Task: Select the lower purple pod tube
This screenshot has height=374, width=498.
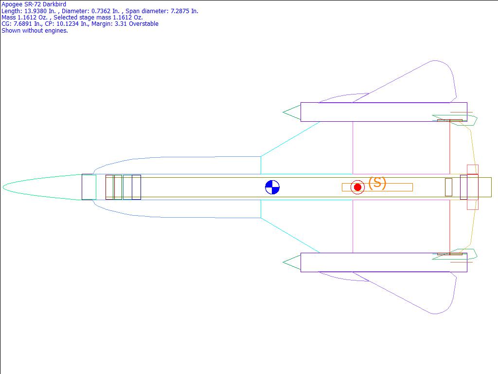Action: click(x=383, y=262)
